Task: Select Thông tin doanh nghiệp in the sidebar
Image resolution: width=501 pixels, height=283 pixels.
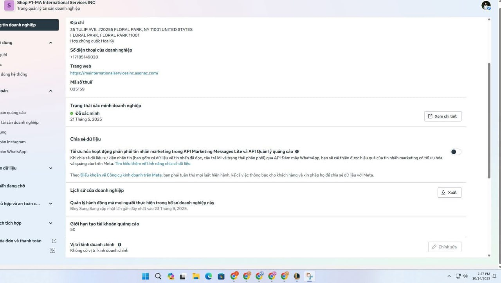Action: click(29, 25)
